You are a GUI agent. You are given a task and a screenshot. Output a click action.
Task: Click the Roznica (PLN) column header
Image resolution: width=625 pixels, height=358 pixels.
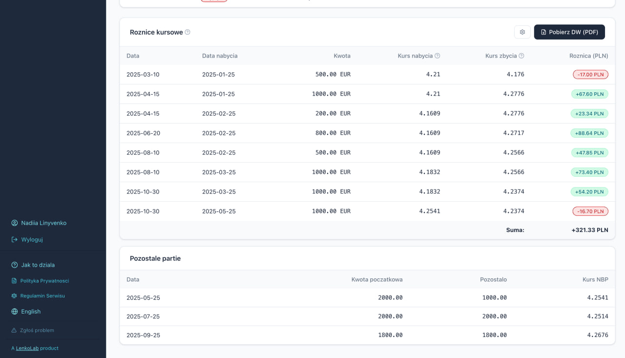589,56
